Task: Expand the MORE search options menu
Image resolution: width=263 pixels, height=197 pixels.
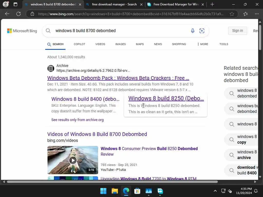Action: click(203, 44)
